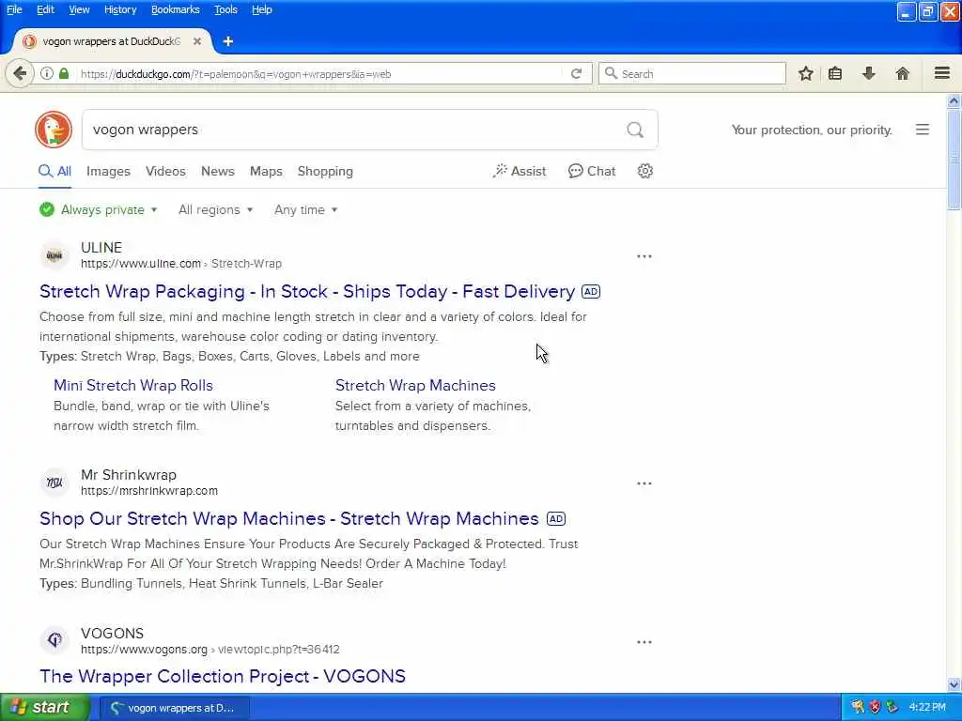Open the Bookmarks menu
This screenshot has width=962, height=721.
176,9
